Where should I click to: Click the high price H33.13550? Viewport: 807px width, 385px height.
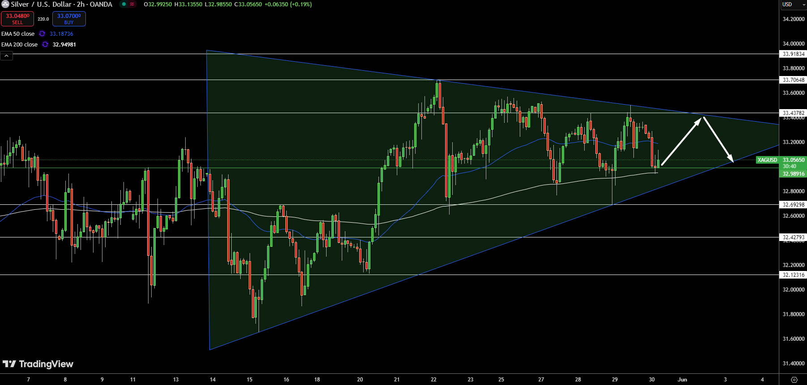(x=188, y=4)
